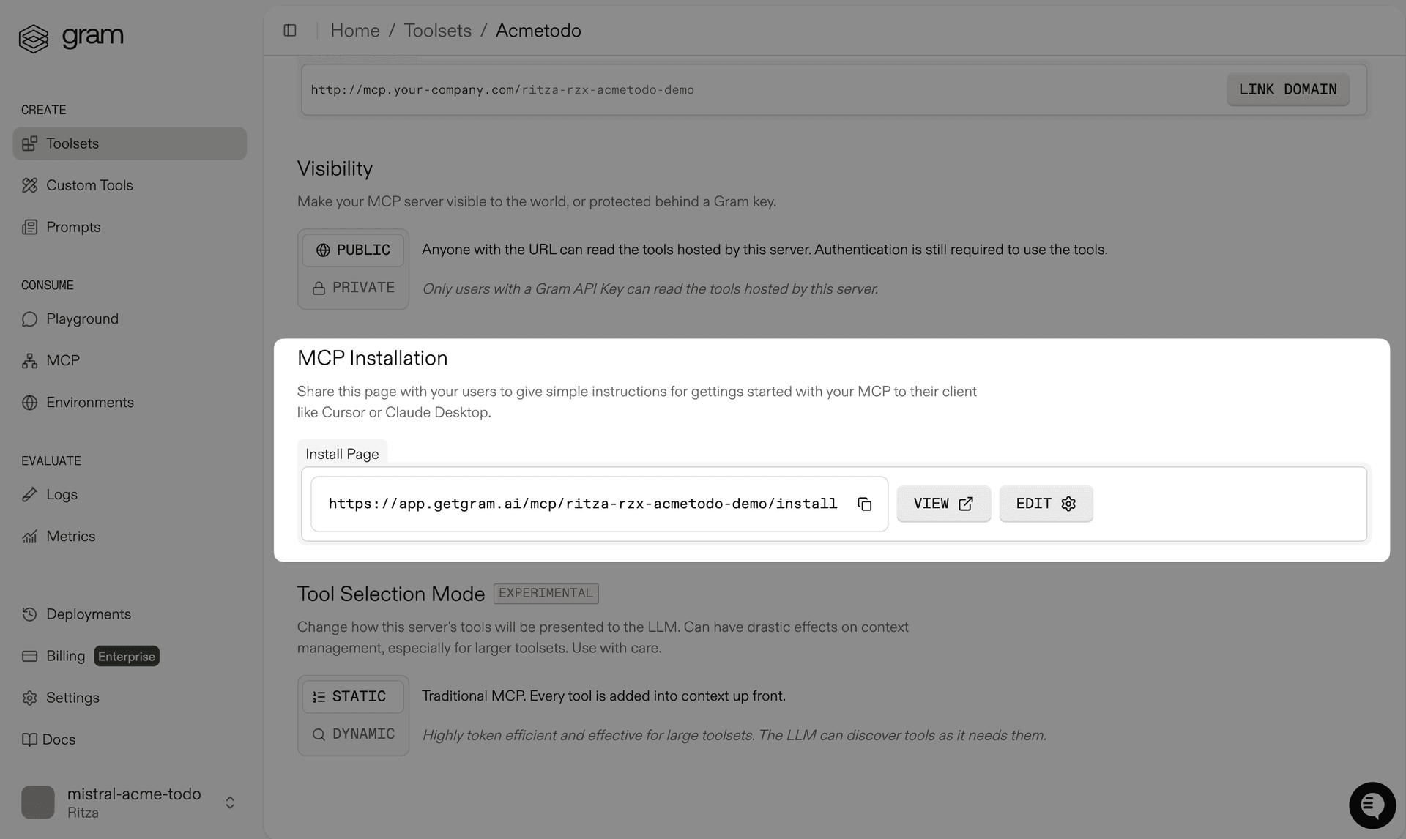Open the chat assistant bubble
1406x839 pixels.
tap(1372, 805)
